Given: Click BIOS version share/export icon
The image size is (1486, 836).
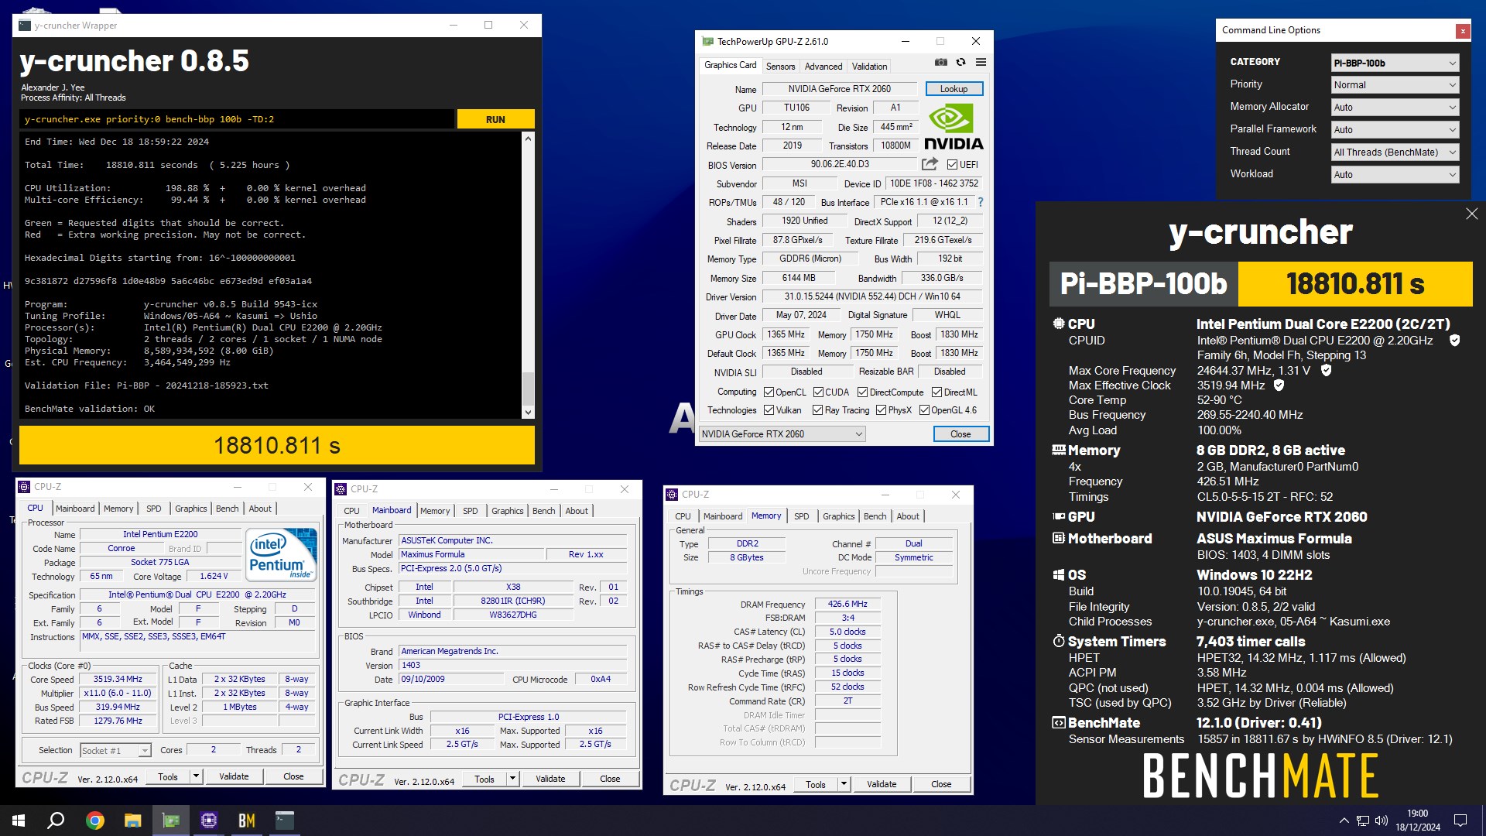Looking at the screenshot, I should tap(930, 164).
